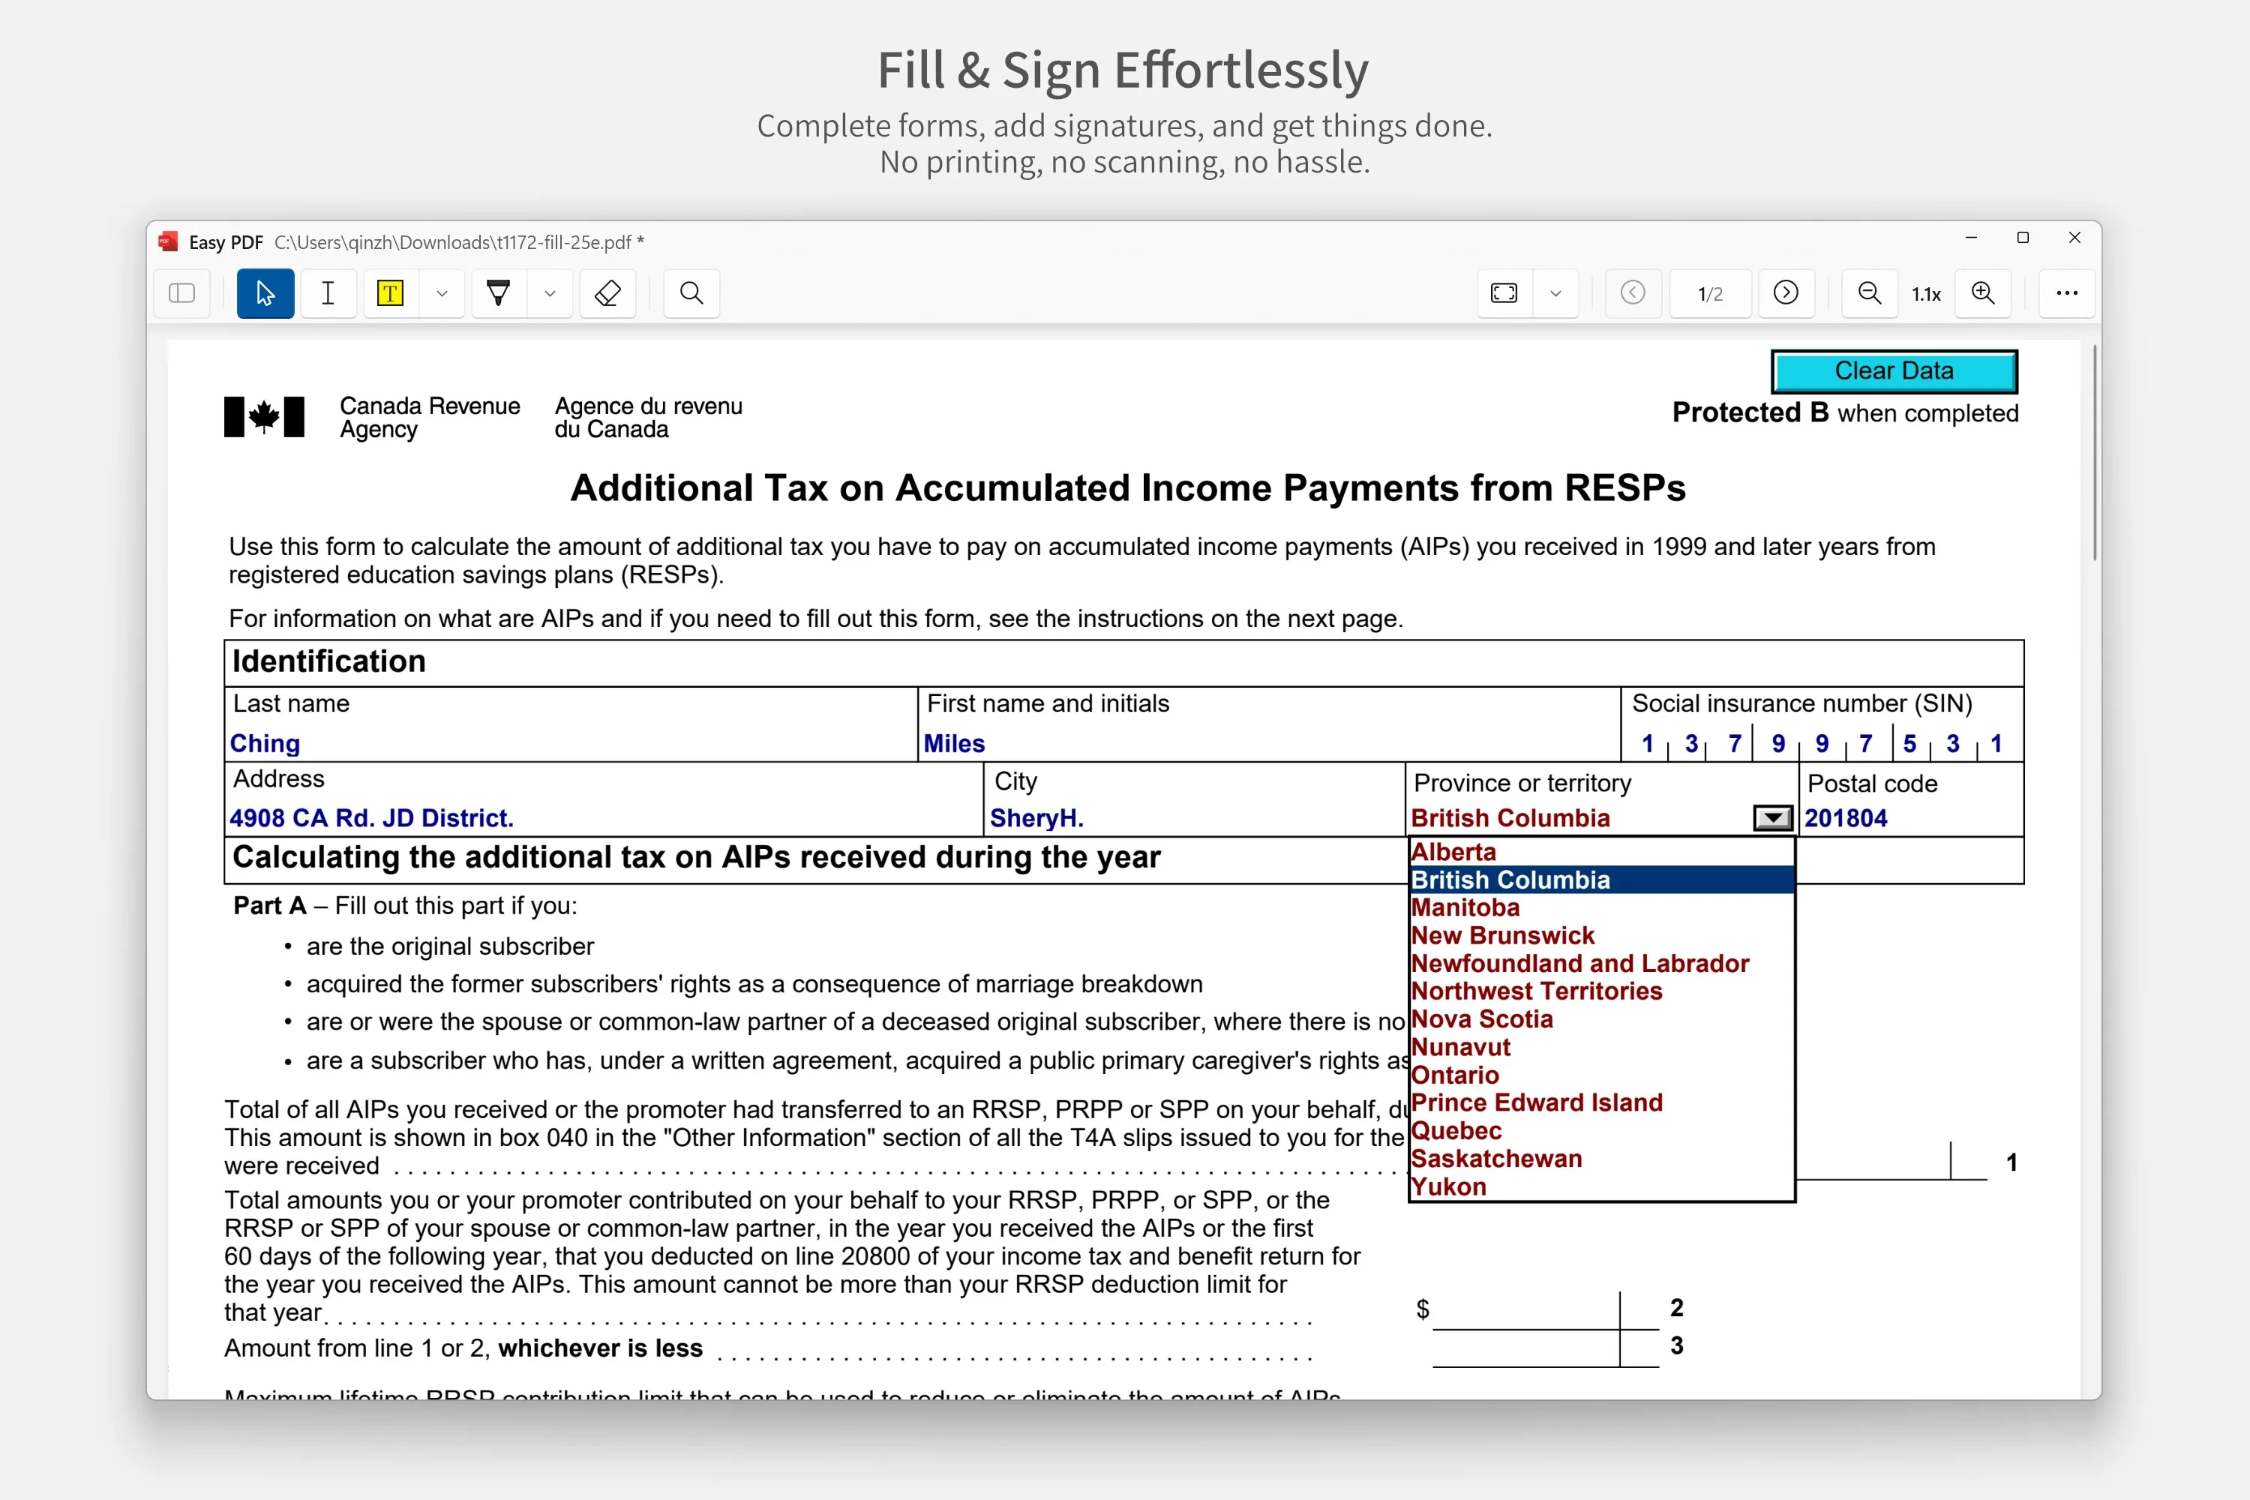Click the City field SheryH.
Image resolution: width=2250 pixels, height=1500 pixels.
1195,818
